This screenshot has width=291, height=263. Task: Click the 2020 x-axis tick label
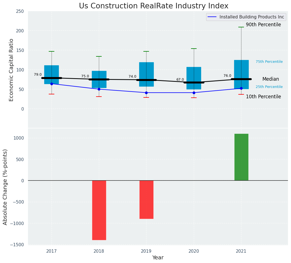coord(194,251)
